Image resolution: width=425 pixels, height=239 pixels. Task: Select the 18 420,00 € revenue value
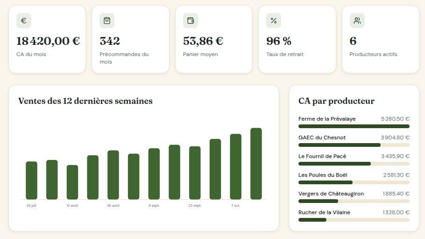(x=48, y=41)
